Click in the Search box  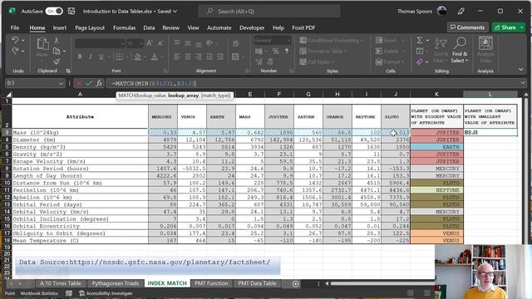pos(269,11)
